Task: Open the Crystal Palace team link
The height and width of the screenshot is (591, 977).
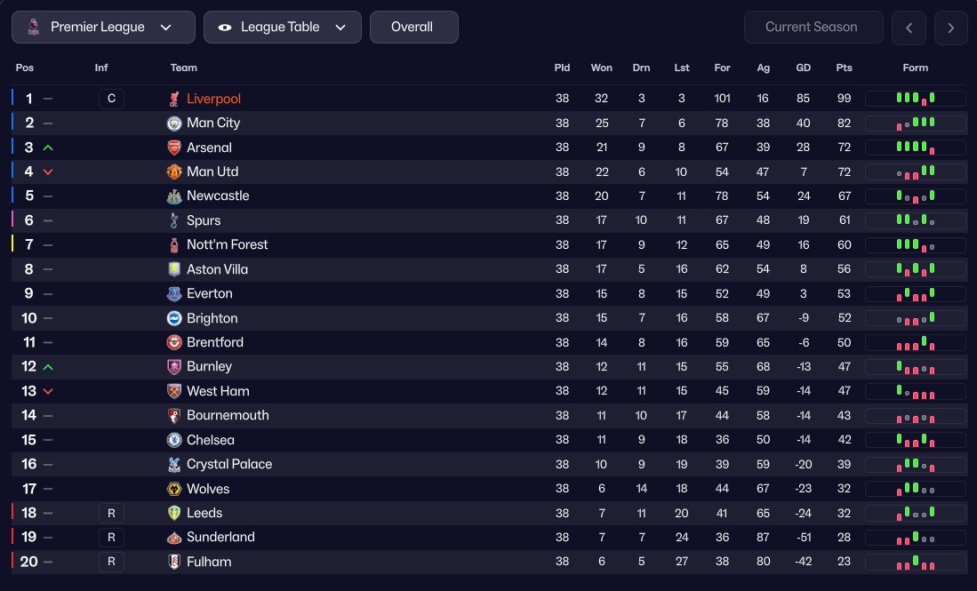Action: coord(229,465)
